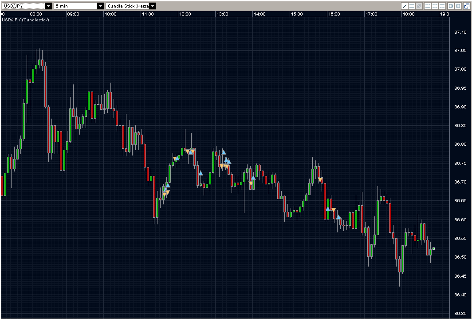Viewport: 472px width, 319px height.
Task: Click the 17:00 time axis label
Action: pyautogui.click(x=371, y=14)
